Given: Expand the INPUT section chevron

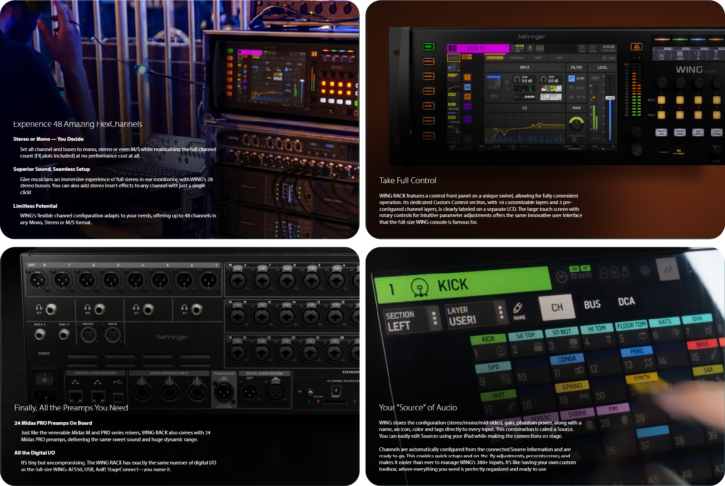Looking at the screenshot, I should click(x=562, y=68).
